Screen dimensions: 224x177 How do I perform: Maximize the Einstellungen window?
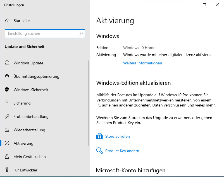pyautogui.click(x=204, y=5)
